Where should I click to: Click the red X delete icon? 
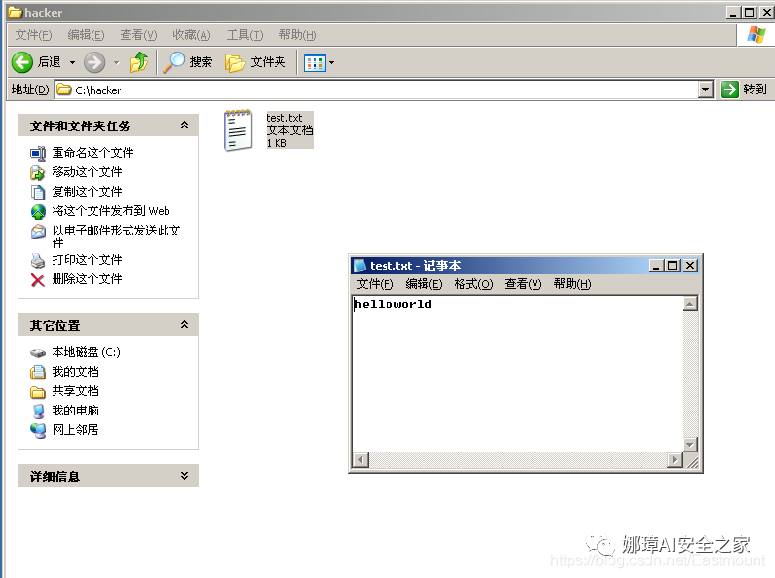coord(38,280)
